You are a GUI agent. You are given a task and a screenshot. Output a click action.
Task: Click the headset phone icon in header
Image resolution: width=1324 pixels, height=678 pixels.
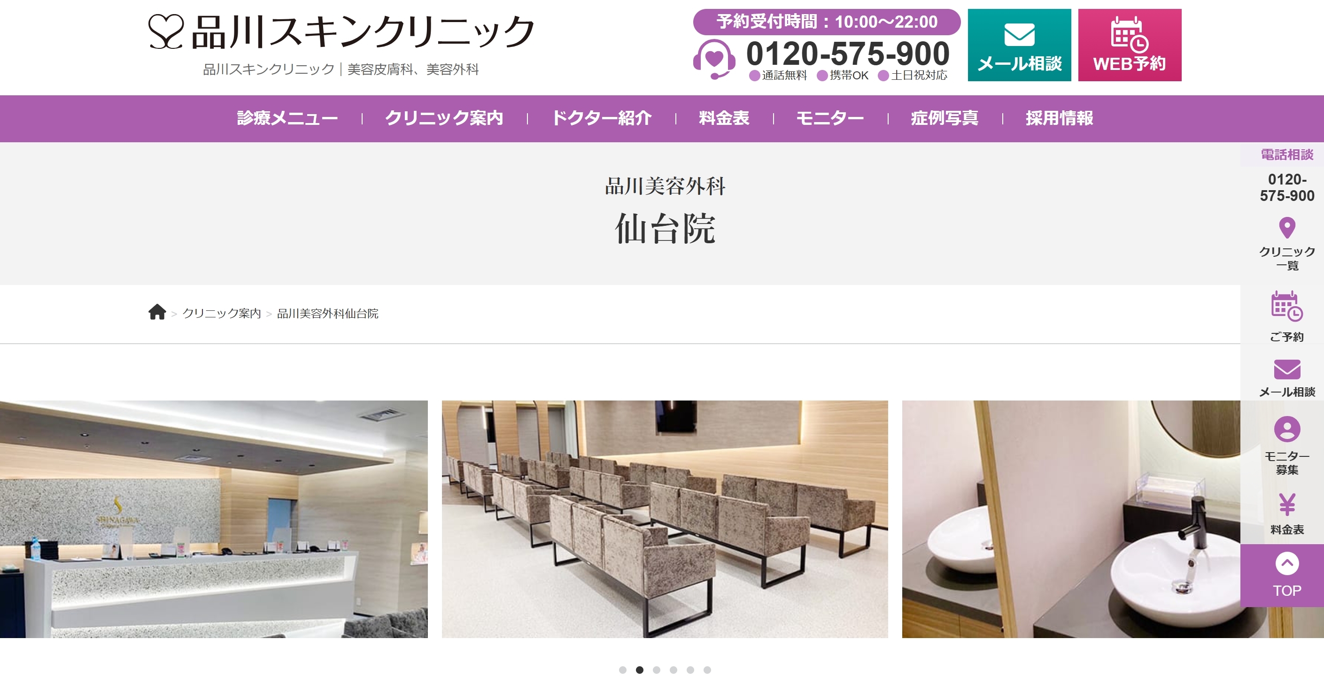(714, 59)
